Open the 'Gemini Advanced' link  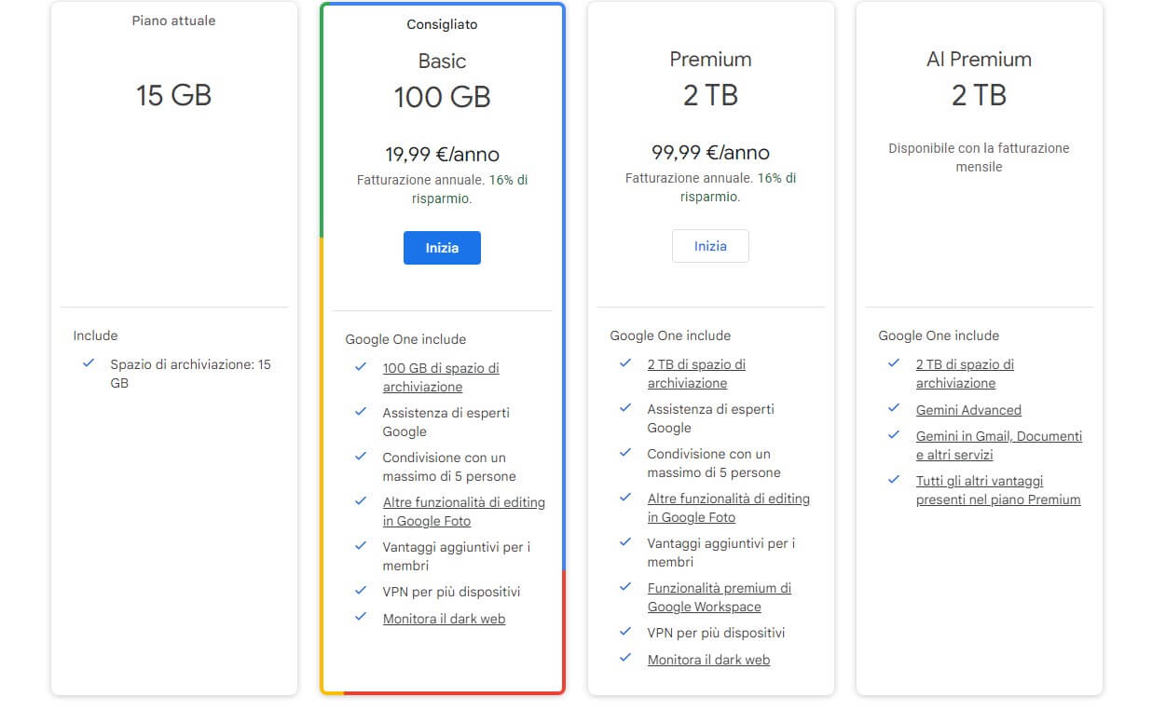point(968,410)
